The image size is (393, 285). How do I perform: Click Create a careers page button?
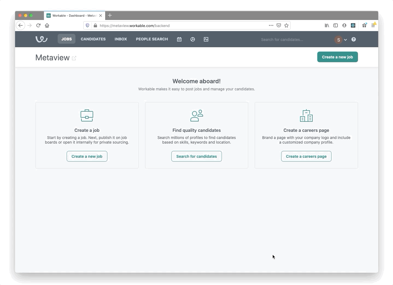click(x=306, y=156)
